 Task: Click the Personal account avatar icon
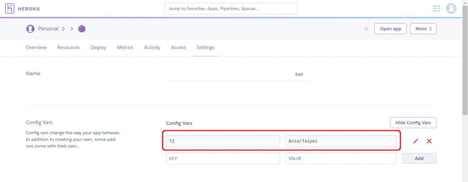tap(30, 29)
